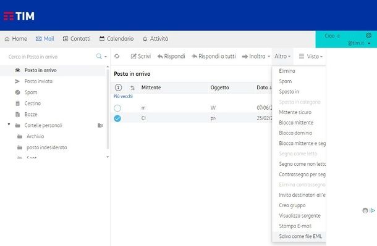Click the conversation sort icon column header
The height and width of the screenshot is (246, 377).
point(132,88)
